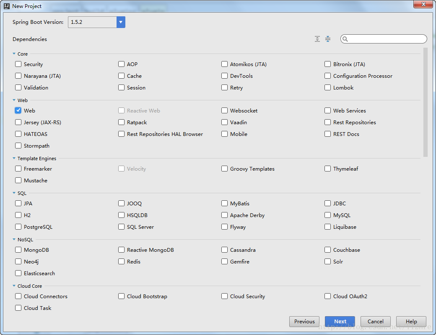Check the Vaadin checkbox
The height and width of the screenshot is (335, 436).
click(224, 122)
